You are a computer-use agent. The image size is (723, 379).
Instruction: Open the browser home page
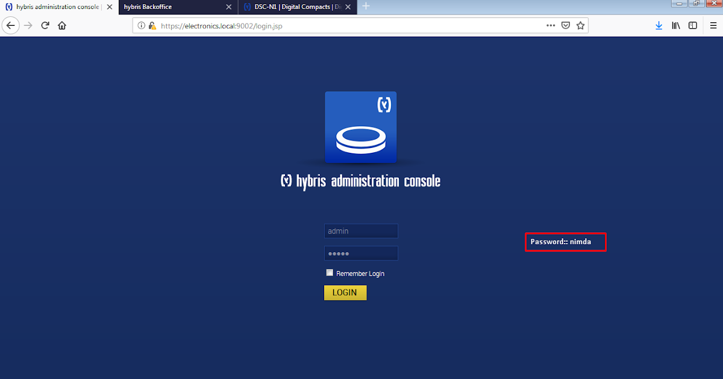[x=61, y=25]
